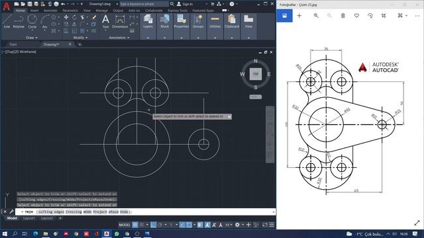Open the Layers panel button
424x238 pixels.
click(148, 21)
